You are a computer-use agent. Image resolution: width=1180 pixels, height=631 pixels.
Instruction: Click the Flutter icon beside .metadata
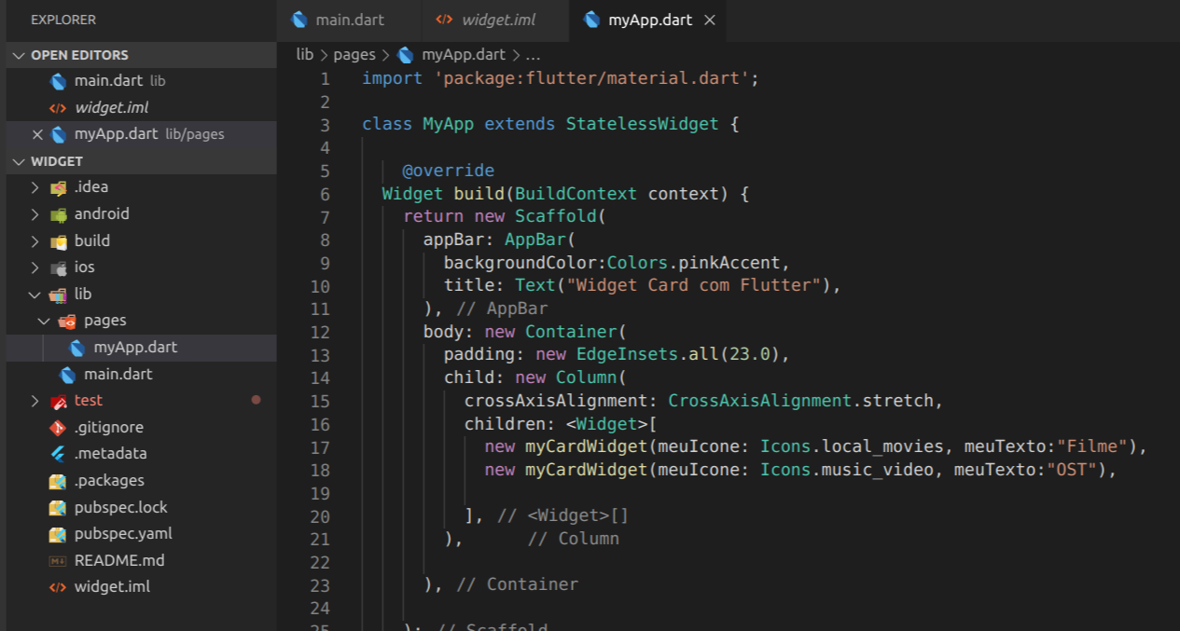(59, 453)
